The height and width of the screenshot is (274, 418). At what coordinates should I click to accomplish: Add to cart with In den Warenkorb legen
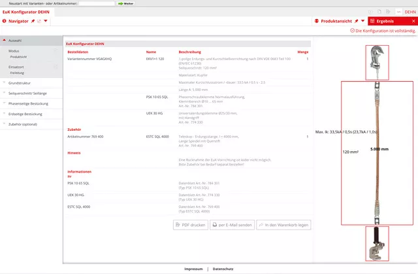coord(283,224)
